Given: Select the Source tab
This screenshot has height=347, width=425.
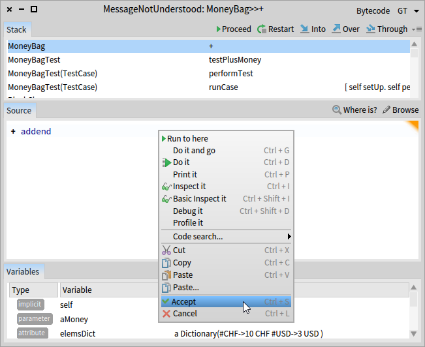Looking at the screenshot, I should 19,110.
